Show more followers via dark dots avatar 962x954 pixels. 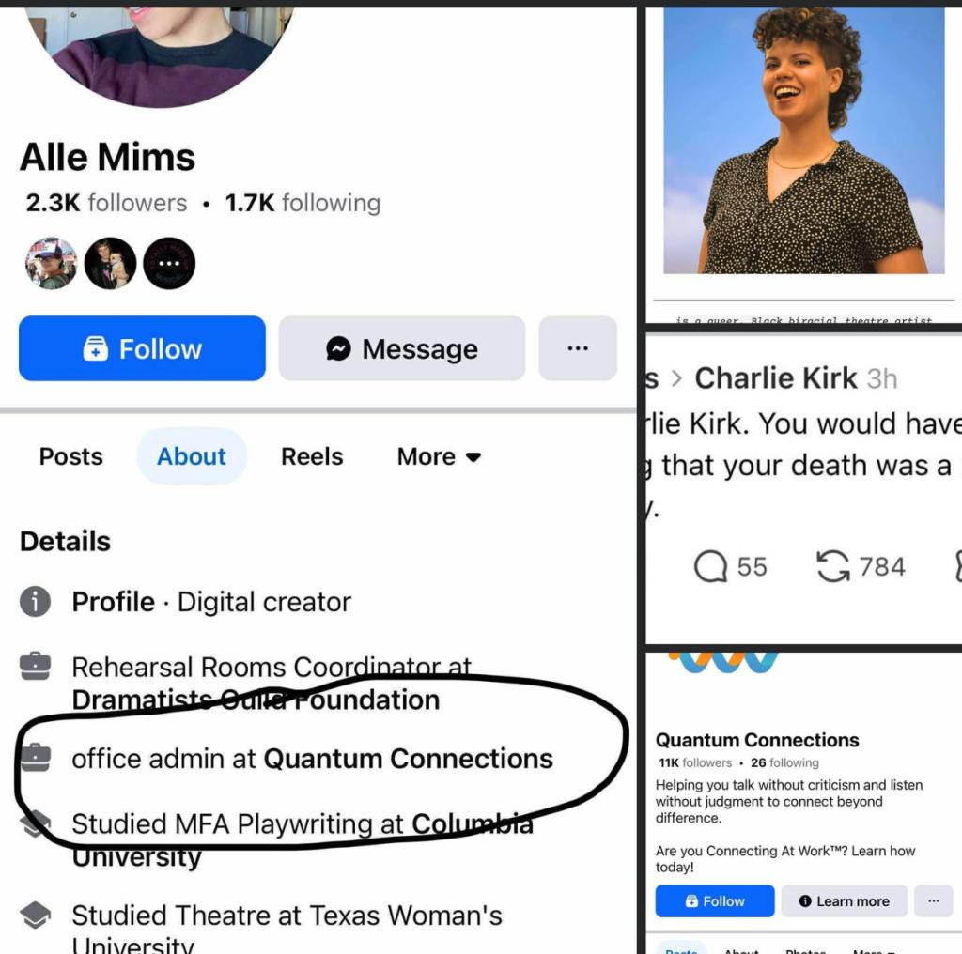pyautogui.click(x=169, y=264)
